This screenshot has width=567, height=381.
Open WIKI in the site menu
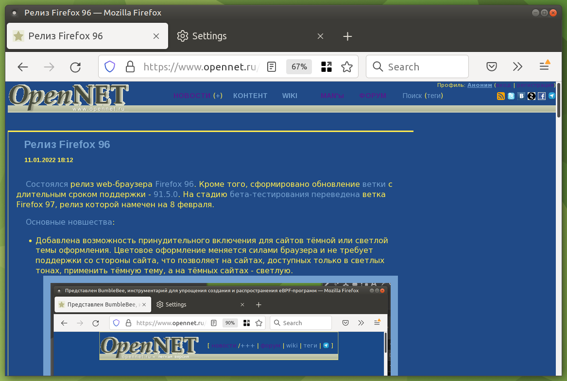[290, 96]
